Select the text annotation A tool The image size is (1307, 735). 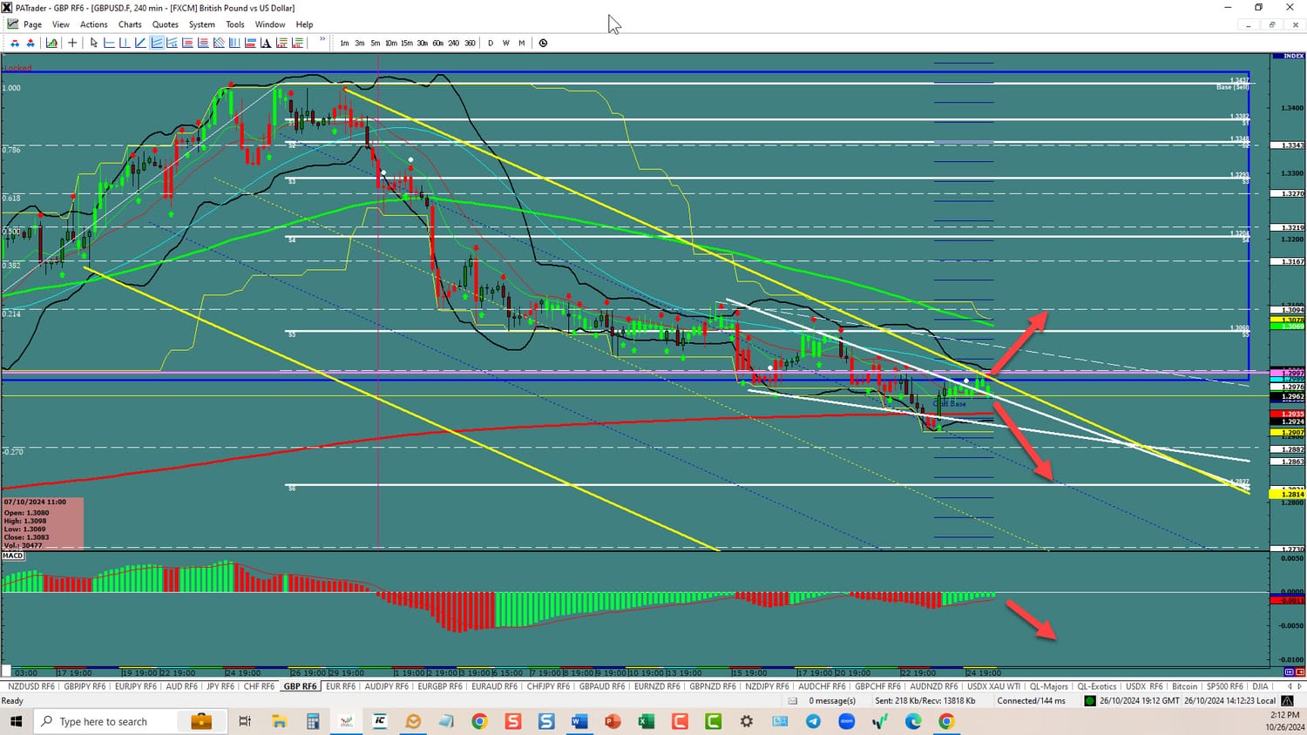pos(267,43)
